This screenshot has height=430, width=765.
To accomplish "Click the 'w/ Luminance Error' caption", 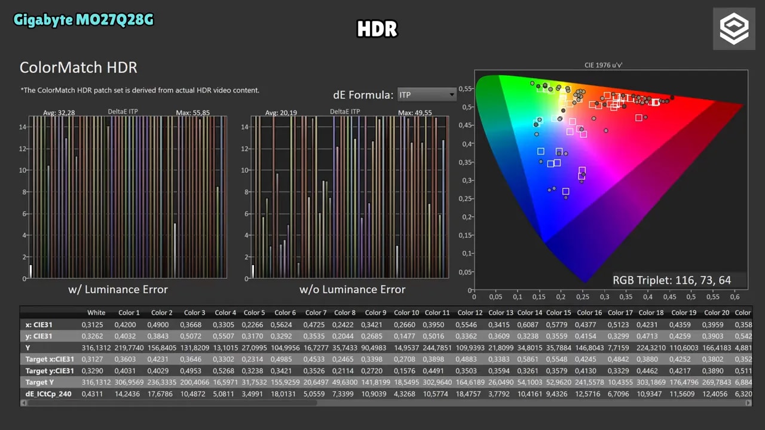I will (118, 290).
